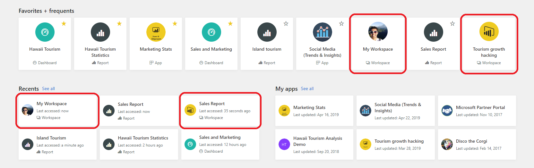Open the Hawaii Tourism dashboard teal gauge icon

pyautogui.click(x=45, y=32)
